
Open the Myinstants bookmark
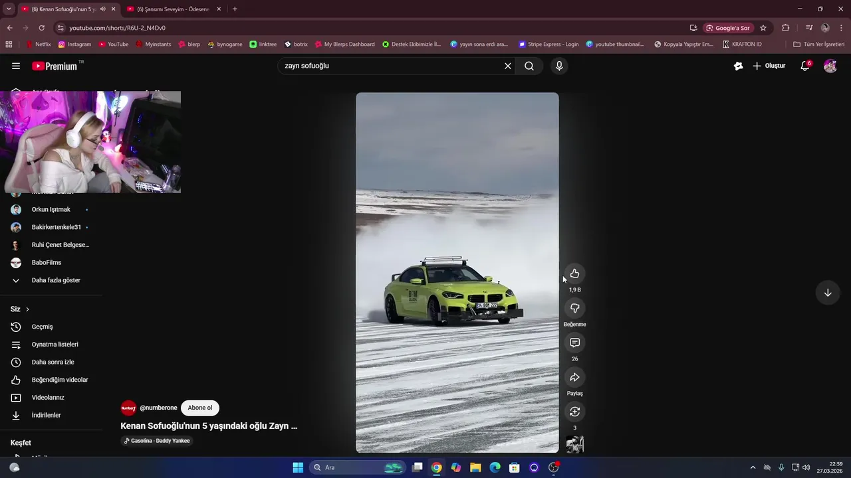click(x=153, y=44)
